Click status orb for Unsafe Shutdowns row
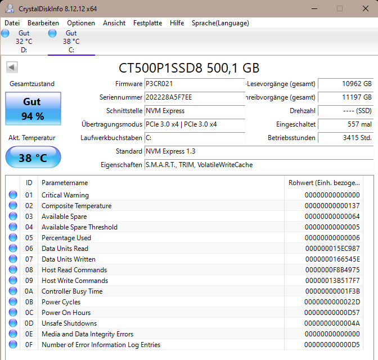The height and width of the screenshot is (360, 378). [13, 323]
